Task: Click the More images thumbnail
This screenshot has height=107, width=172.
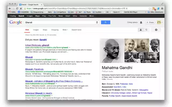Action: click(x=153, y=58)
